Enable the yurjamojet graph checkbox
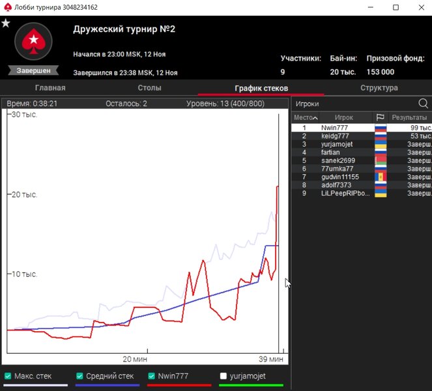 [x=223, y=376]
